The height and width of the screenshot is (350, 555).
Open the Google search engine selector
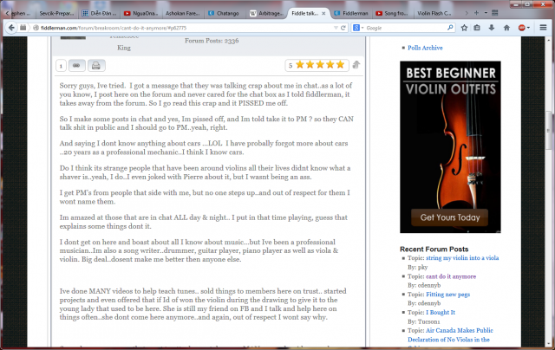pyautogui.click(x=358, y=28)
